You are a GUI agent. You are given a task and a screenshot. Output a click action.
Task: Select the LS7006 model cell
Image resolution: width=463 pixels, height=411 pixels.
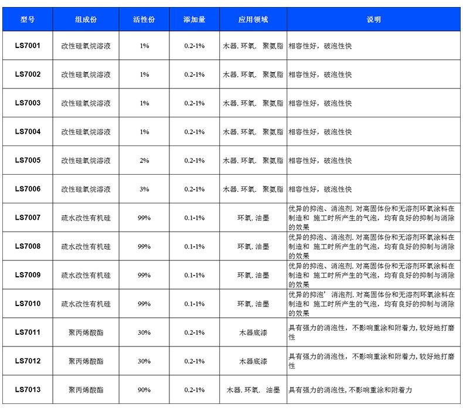point(28,189)
